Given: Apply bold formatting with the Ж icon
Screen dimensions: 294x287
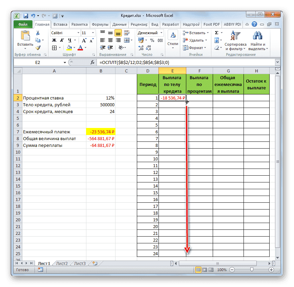Looking at the screenshot, I should coord(54,40).
